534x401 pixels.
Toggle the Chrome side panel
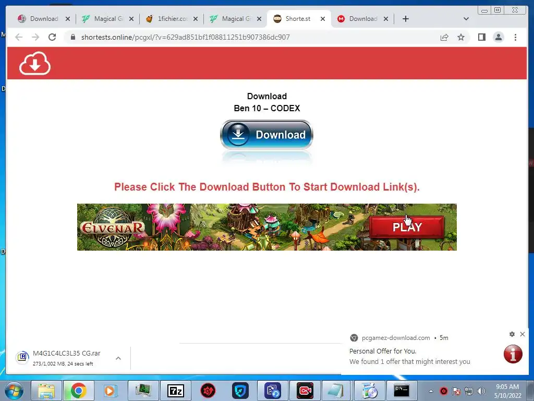click(x=481, y=37)
